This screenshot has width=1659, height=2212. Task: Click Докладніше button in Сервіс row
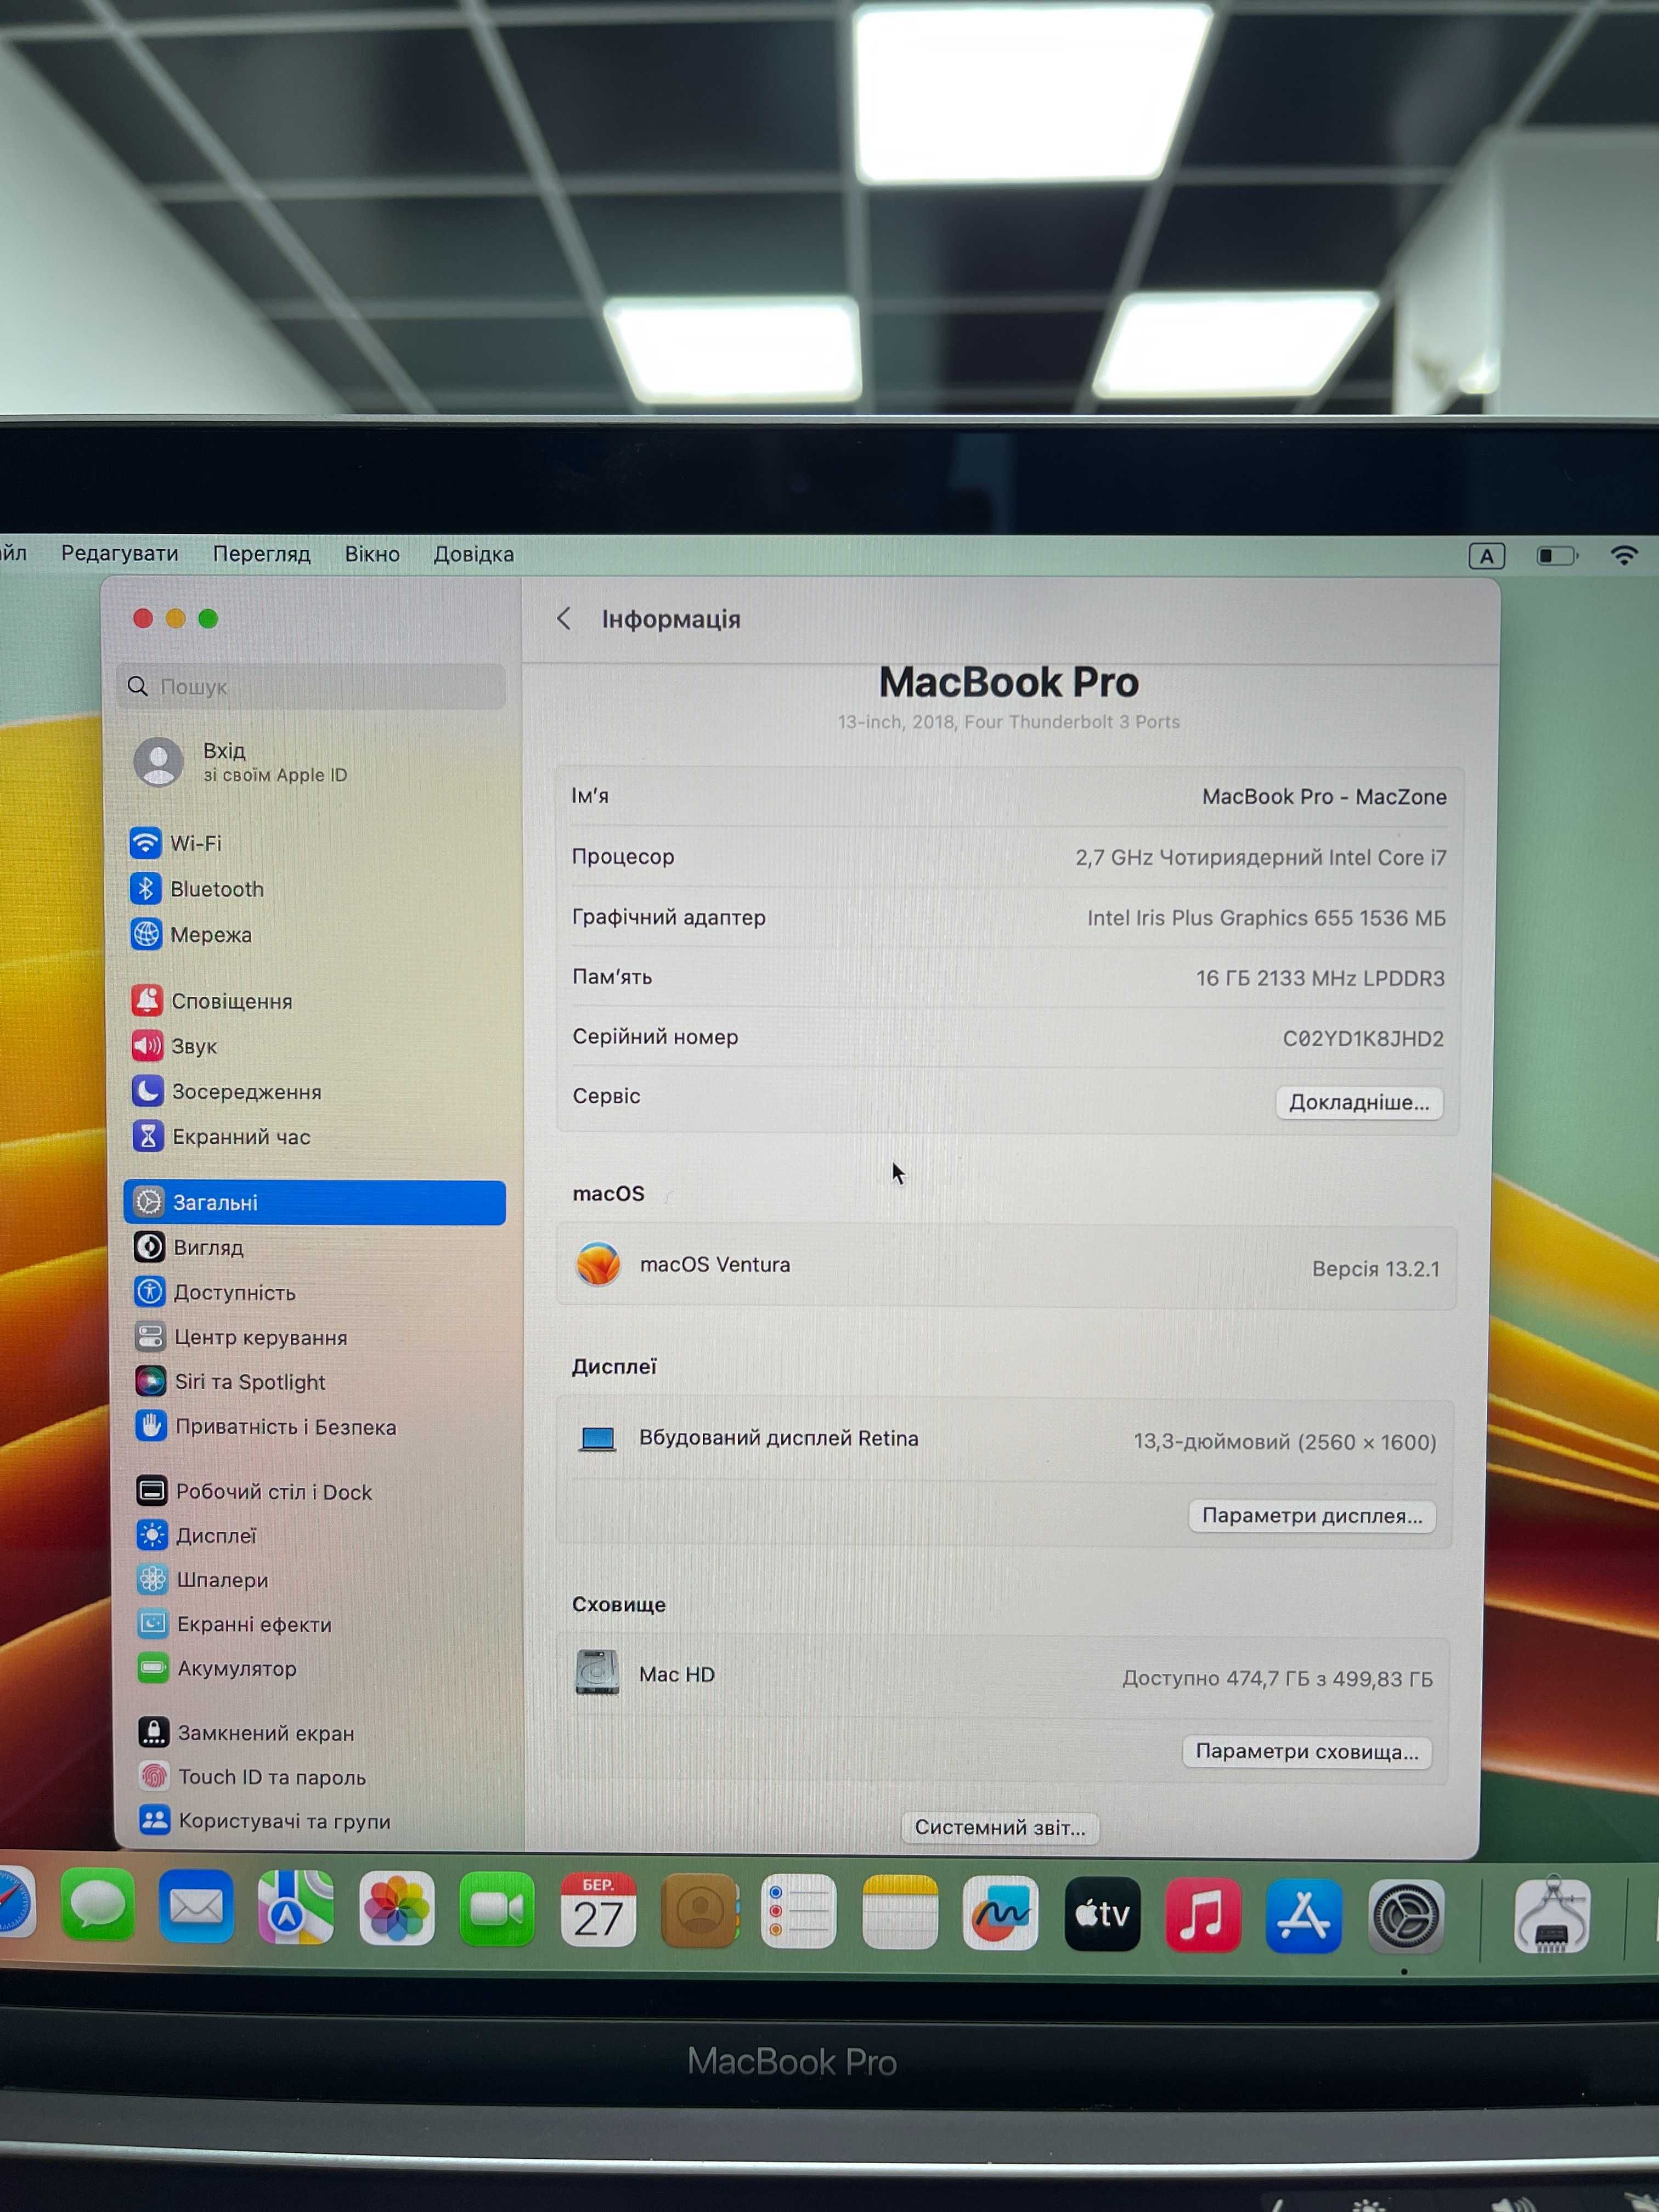click(x=1359, y=1102)
